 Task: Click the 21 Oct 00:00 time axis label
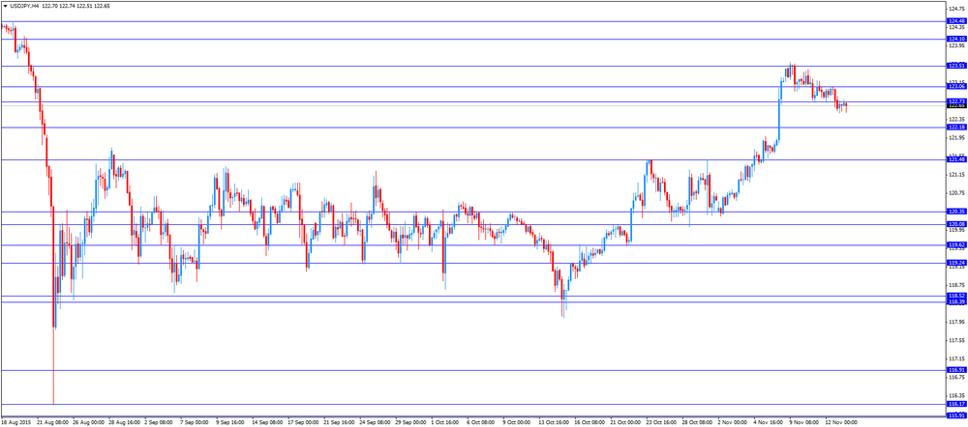point(626,423)
